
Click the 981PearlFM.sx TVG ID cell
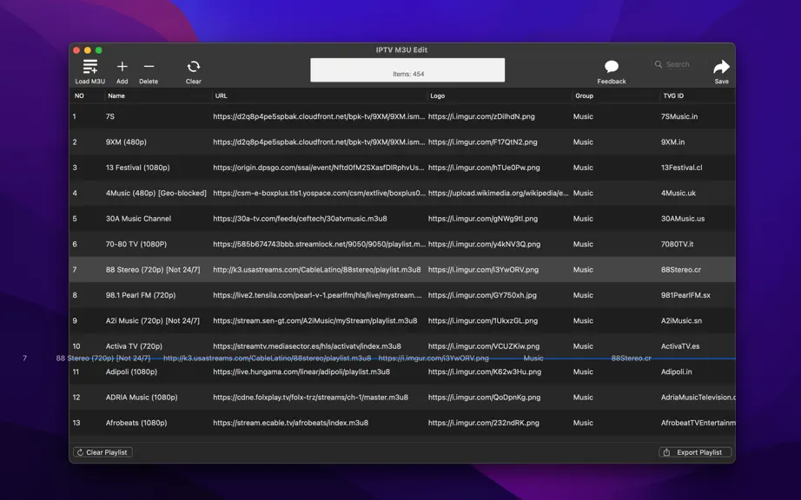pyautogui.click(x=685, y=295)
